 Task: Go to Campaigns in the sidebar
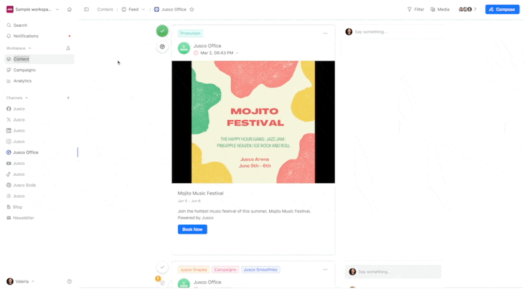(24, 70)
